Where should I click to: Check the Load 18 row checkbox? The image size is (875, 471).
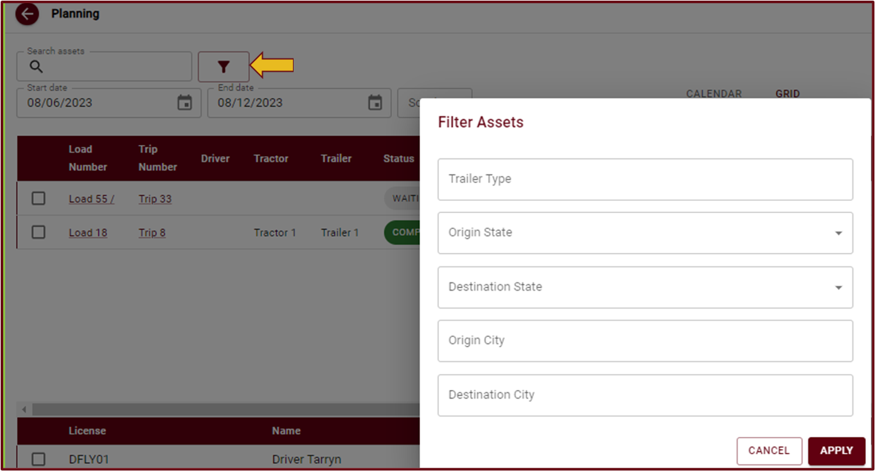(x=39, y=232)
